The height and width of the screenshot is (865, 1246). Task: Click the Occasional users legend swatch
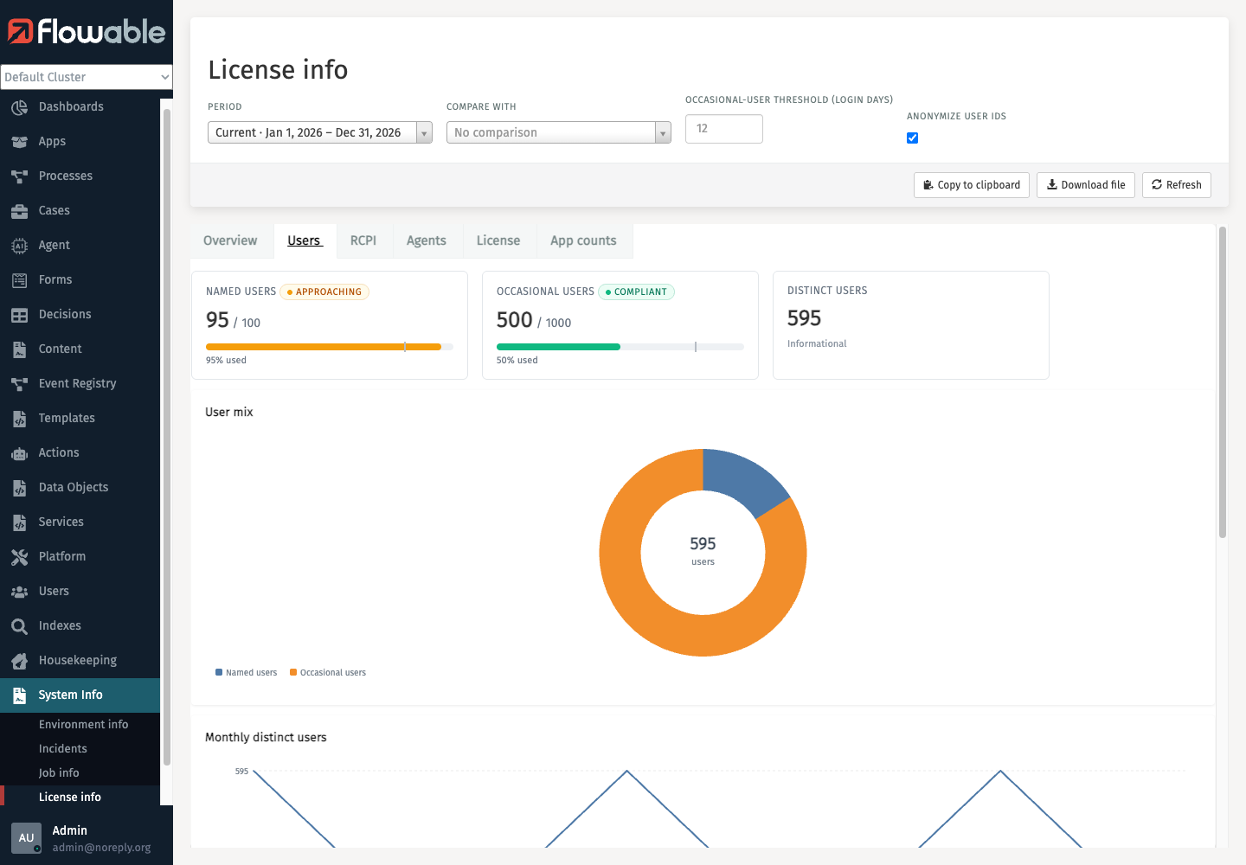coord(293,672)
